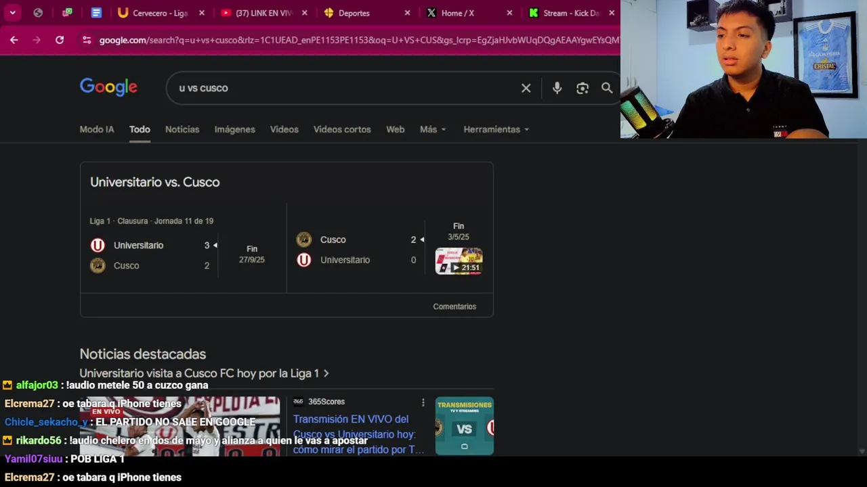The width and height of the screenshot is (867, 487).
Task: Open the Videos cortos results tab
Action: (x=342, y=129)
